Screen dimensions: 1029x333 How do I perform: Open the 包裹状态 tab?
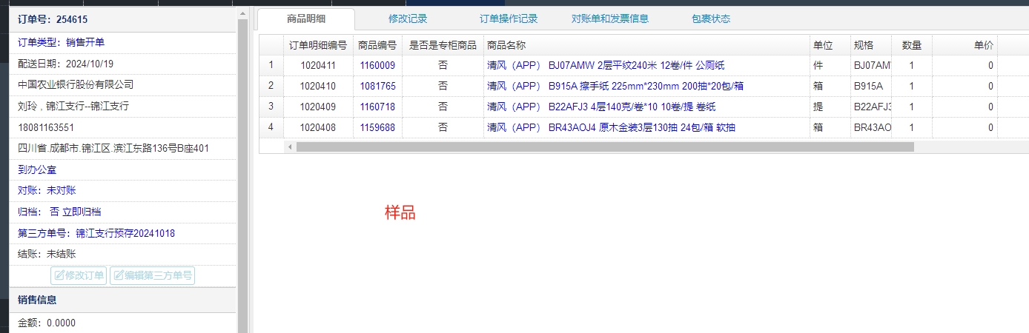[711, 19]
